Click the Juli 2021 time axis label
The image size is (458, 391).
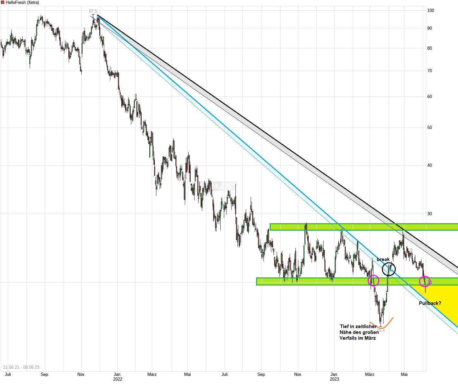(x=8, y=375)
